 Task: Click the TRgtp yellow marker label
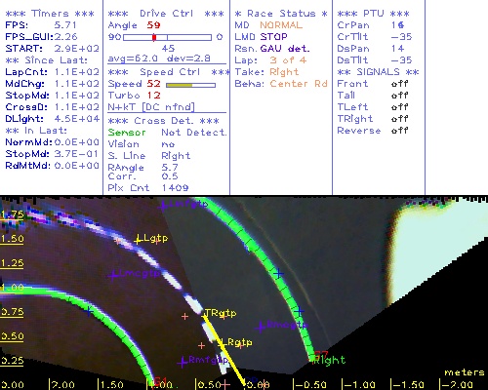[221, 313]
